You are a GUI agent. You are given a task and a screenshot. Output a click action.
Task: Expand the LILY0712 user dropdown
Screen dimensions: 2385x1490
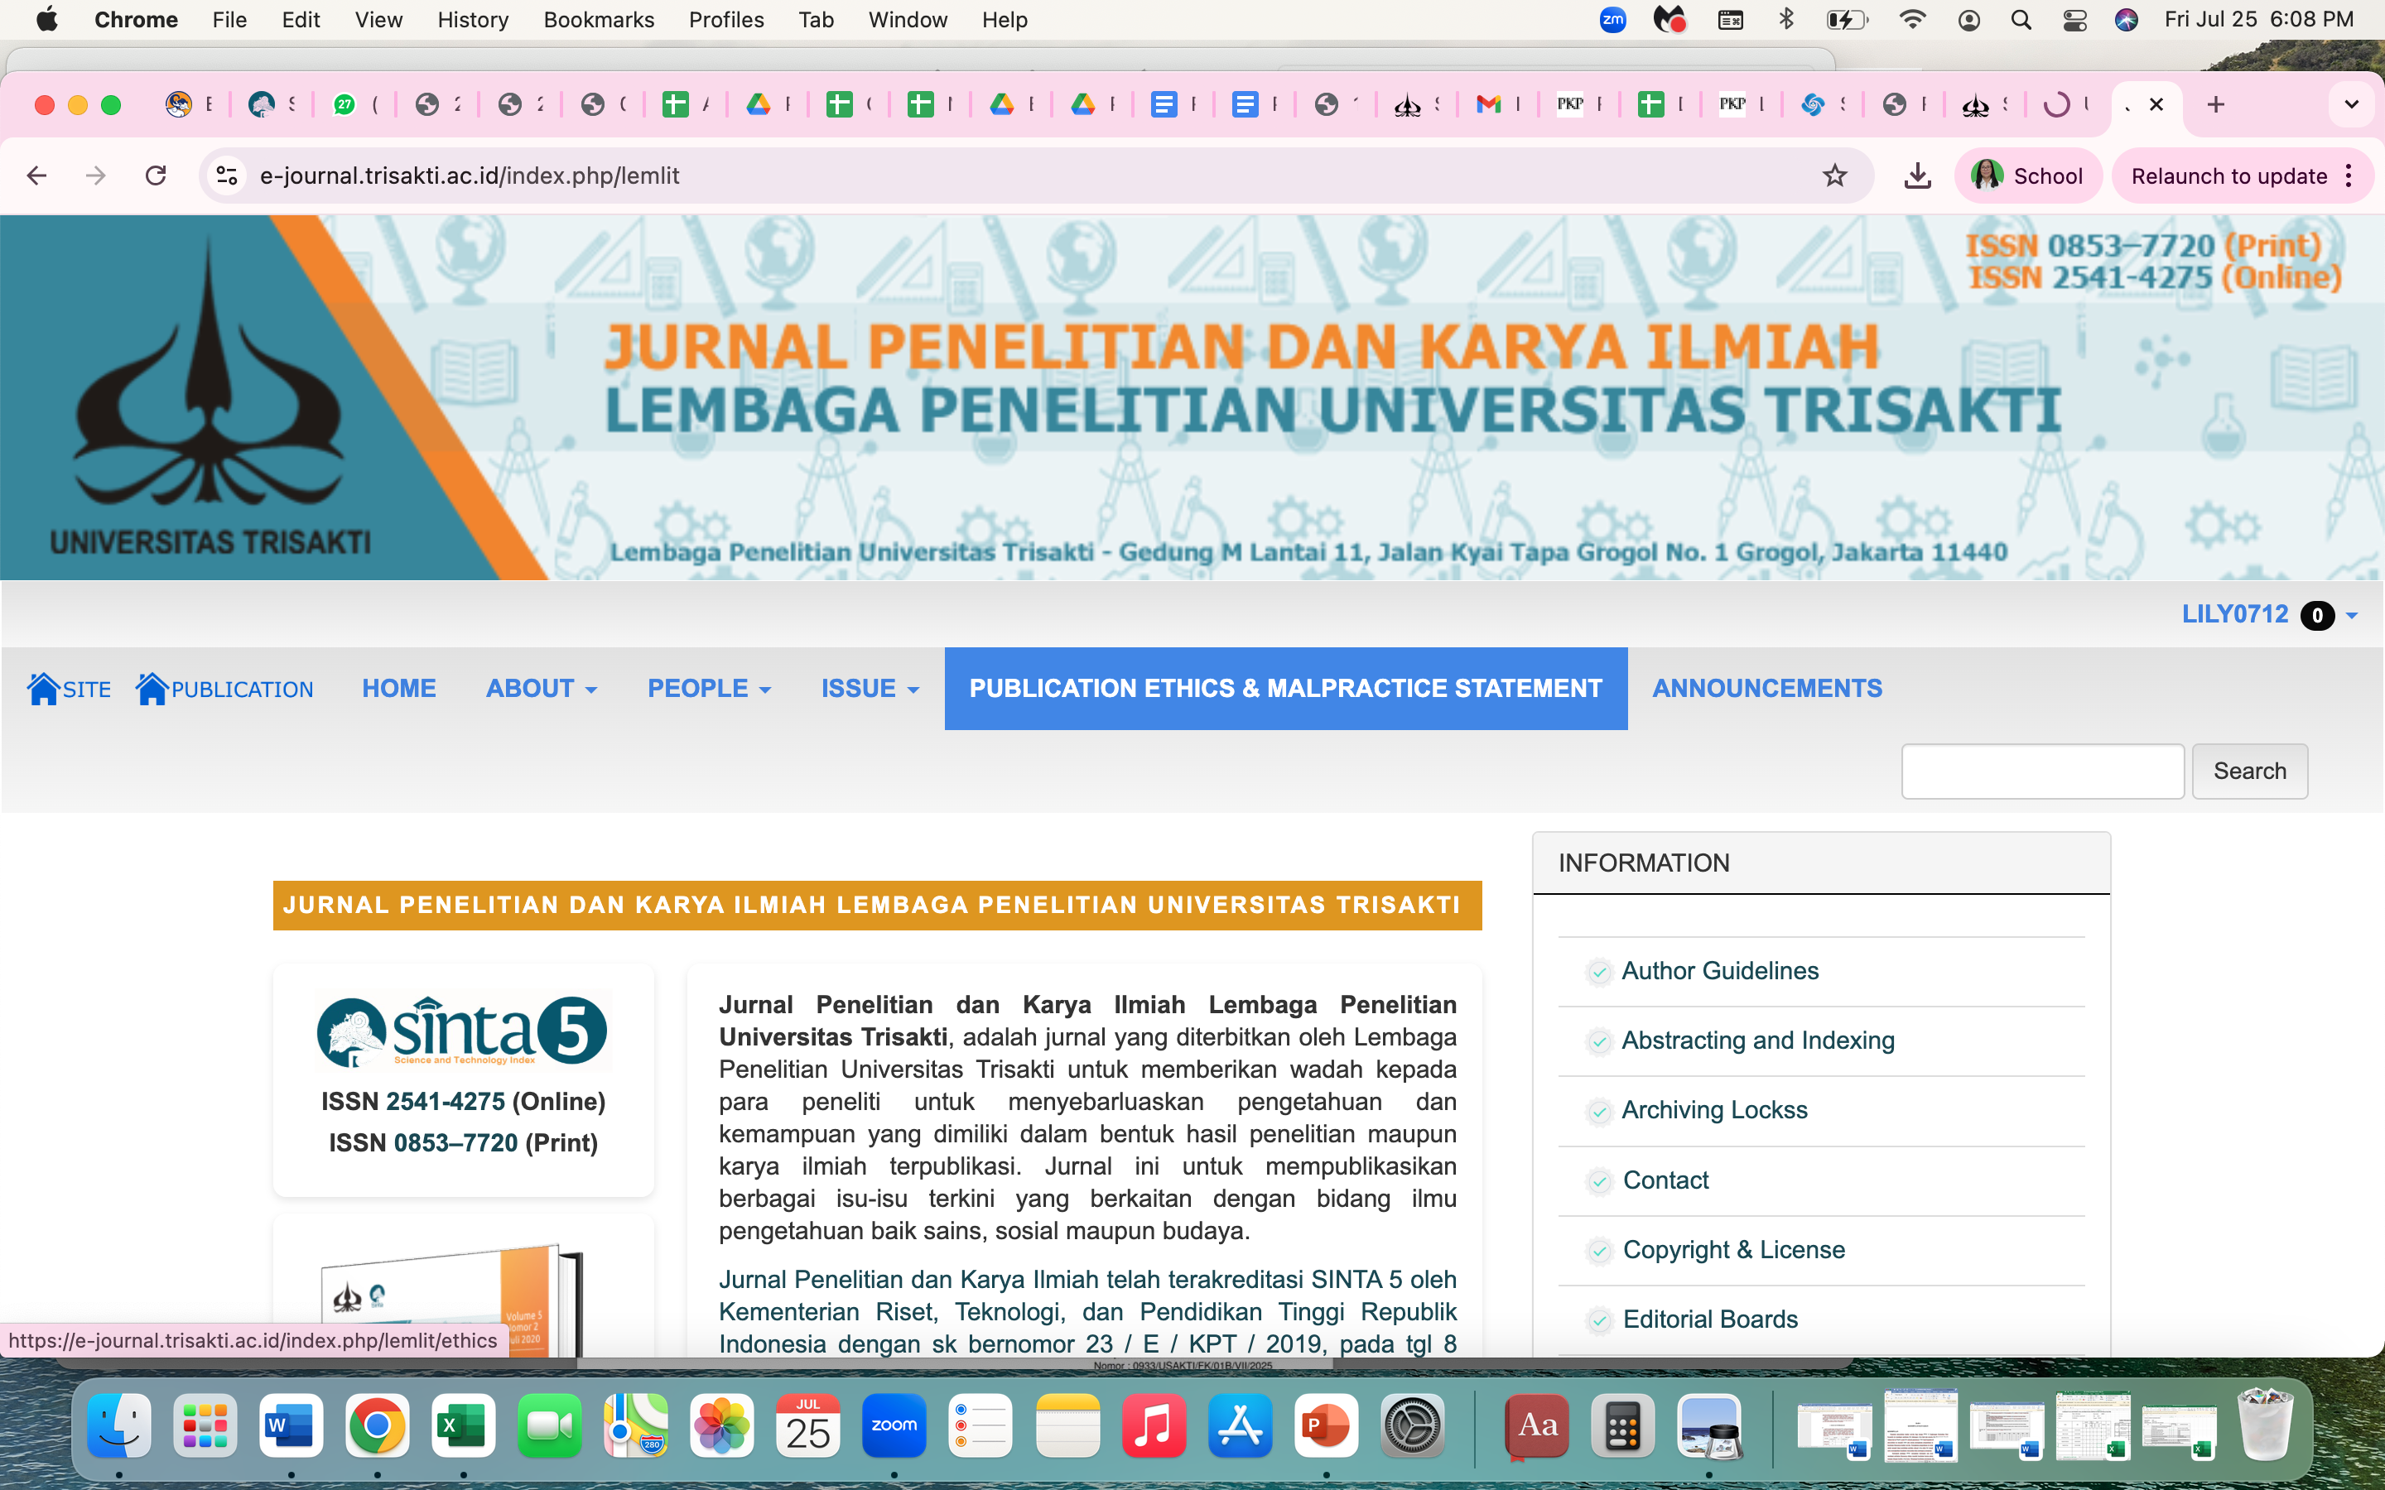tap(2269, 615)
